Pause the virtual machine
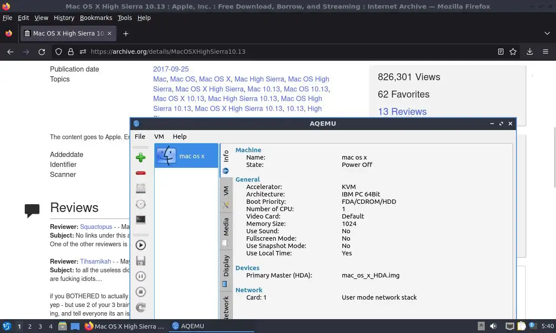556x333 pixels. 140,276
